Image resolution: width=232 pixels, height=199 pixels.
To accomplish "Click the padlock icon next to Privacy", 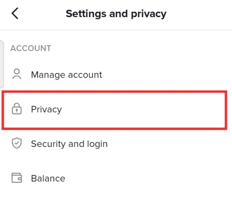I will click(x=17, y=109).
